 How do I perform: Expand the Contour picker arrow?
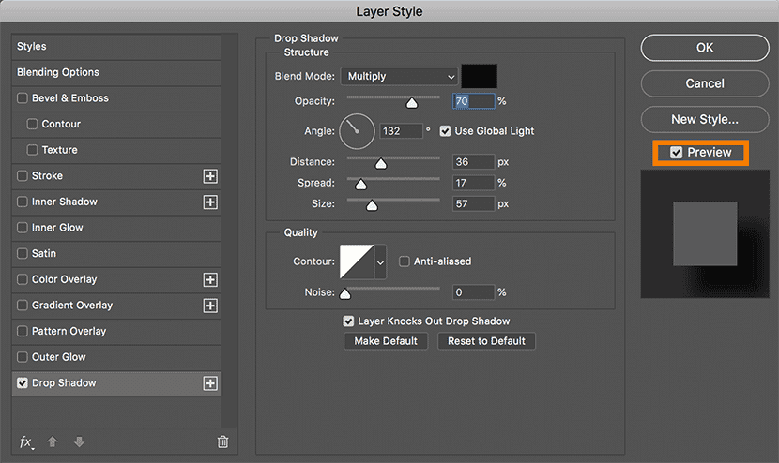coord(380,262)
